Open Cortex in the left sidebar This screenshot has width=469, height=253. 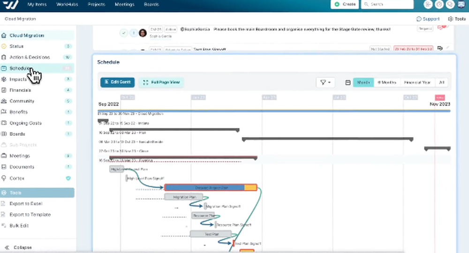pyautogui.click(x=37, y=178)
